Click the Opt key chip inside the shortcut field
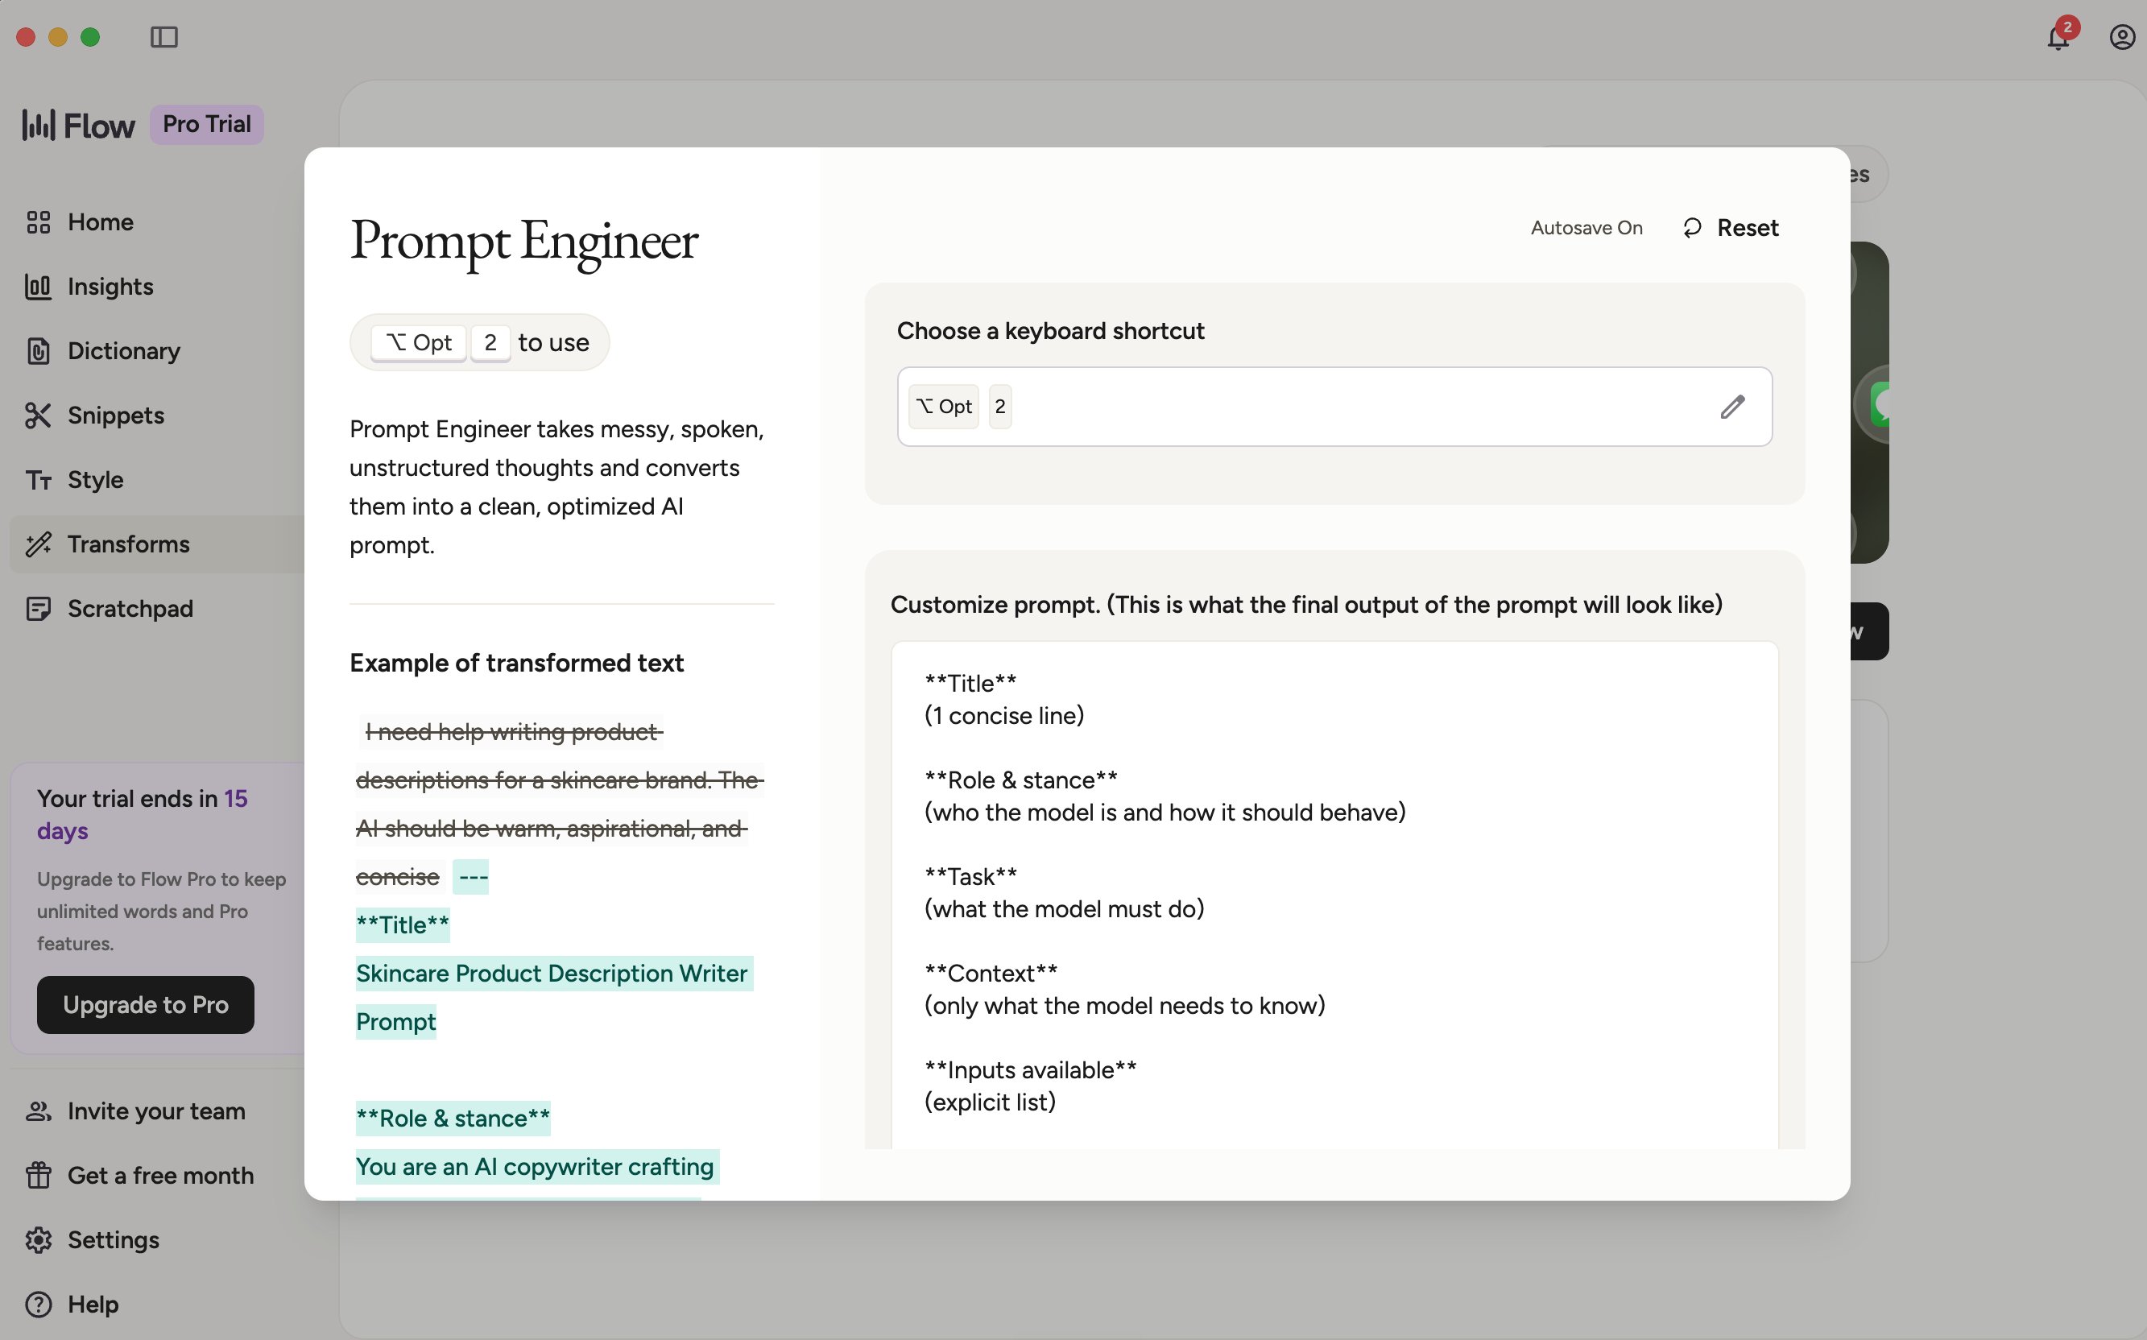2147x1340 pixels. pos(944,407)
